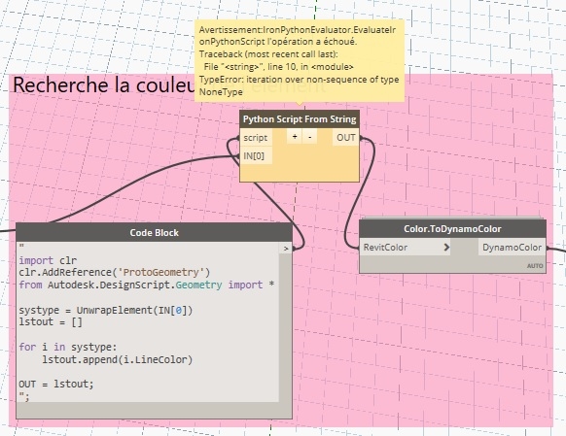Viewport: 566px width, 436px height.
Task: Select the Color.ToDynamoColor node header
Action: 452,229
